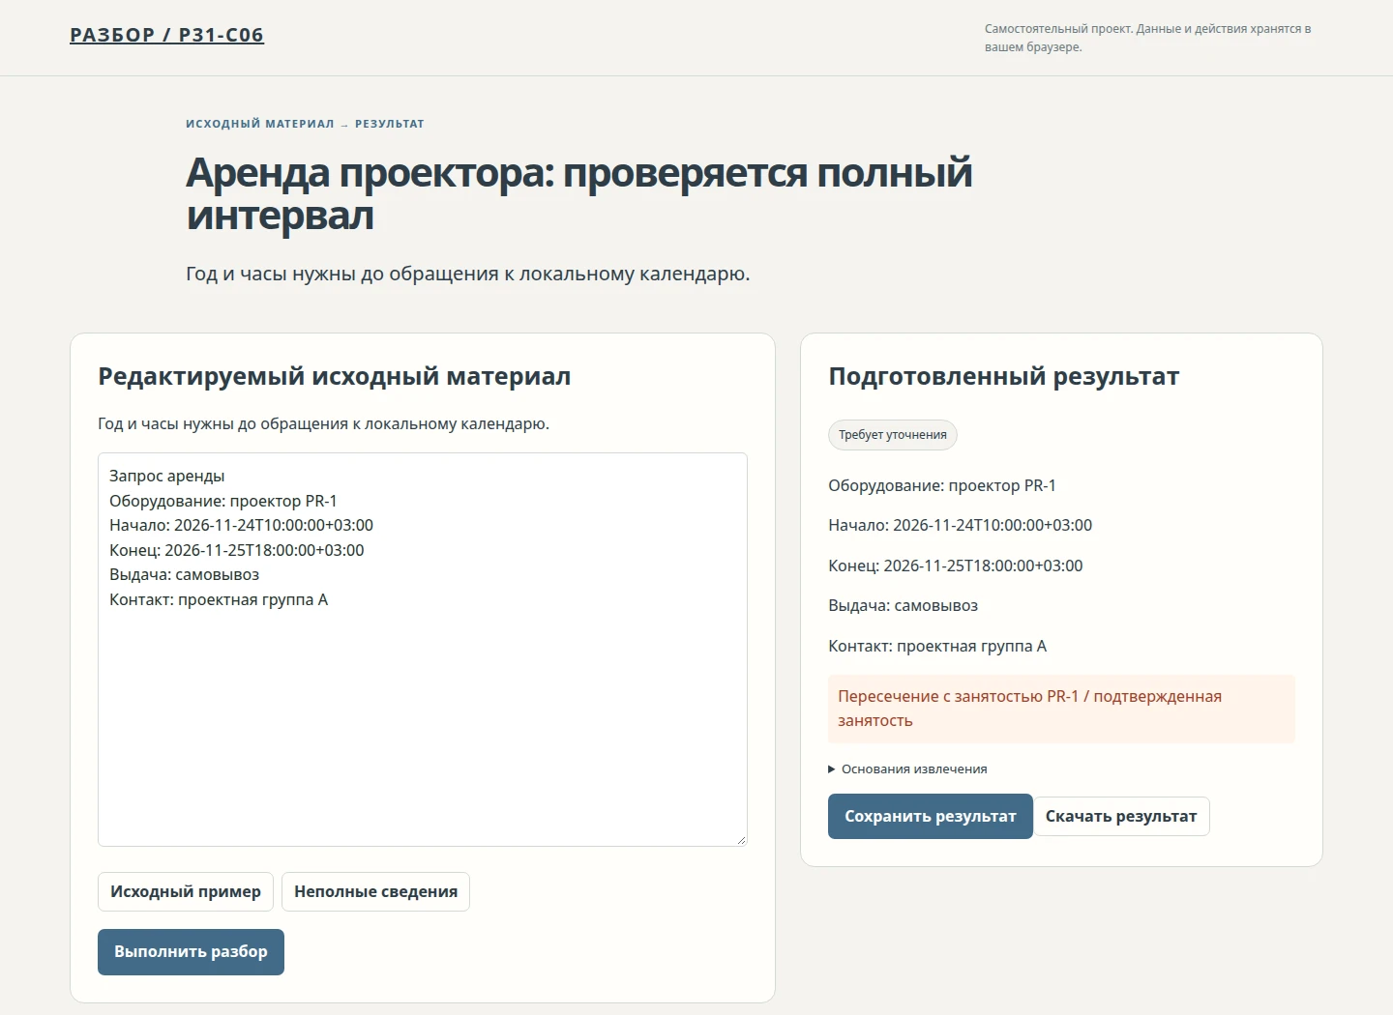The width and height of the screenshot is (1393, 1015).
Task: Click into the source material text area
Action: pyautogui.click(x=423, y=650)
